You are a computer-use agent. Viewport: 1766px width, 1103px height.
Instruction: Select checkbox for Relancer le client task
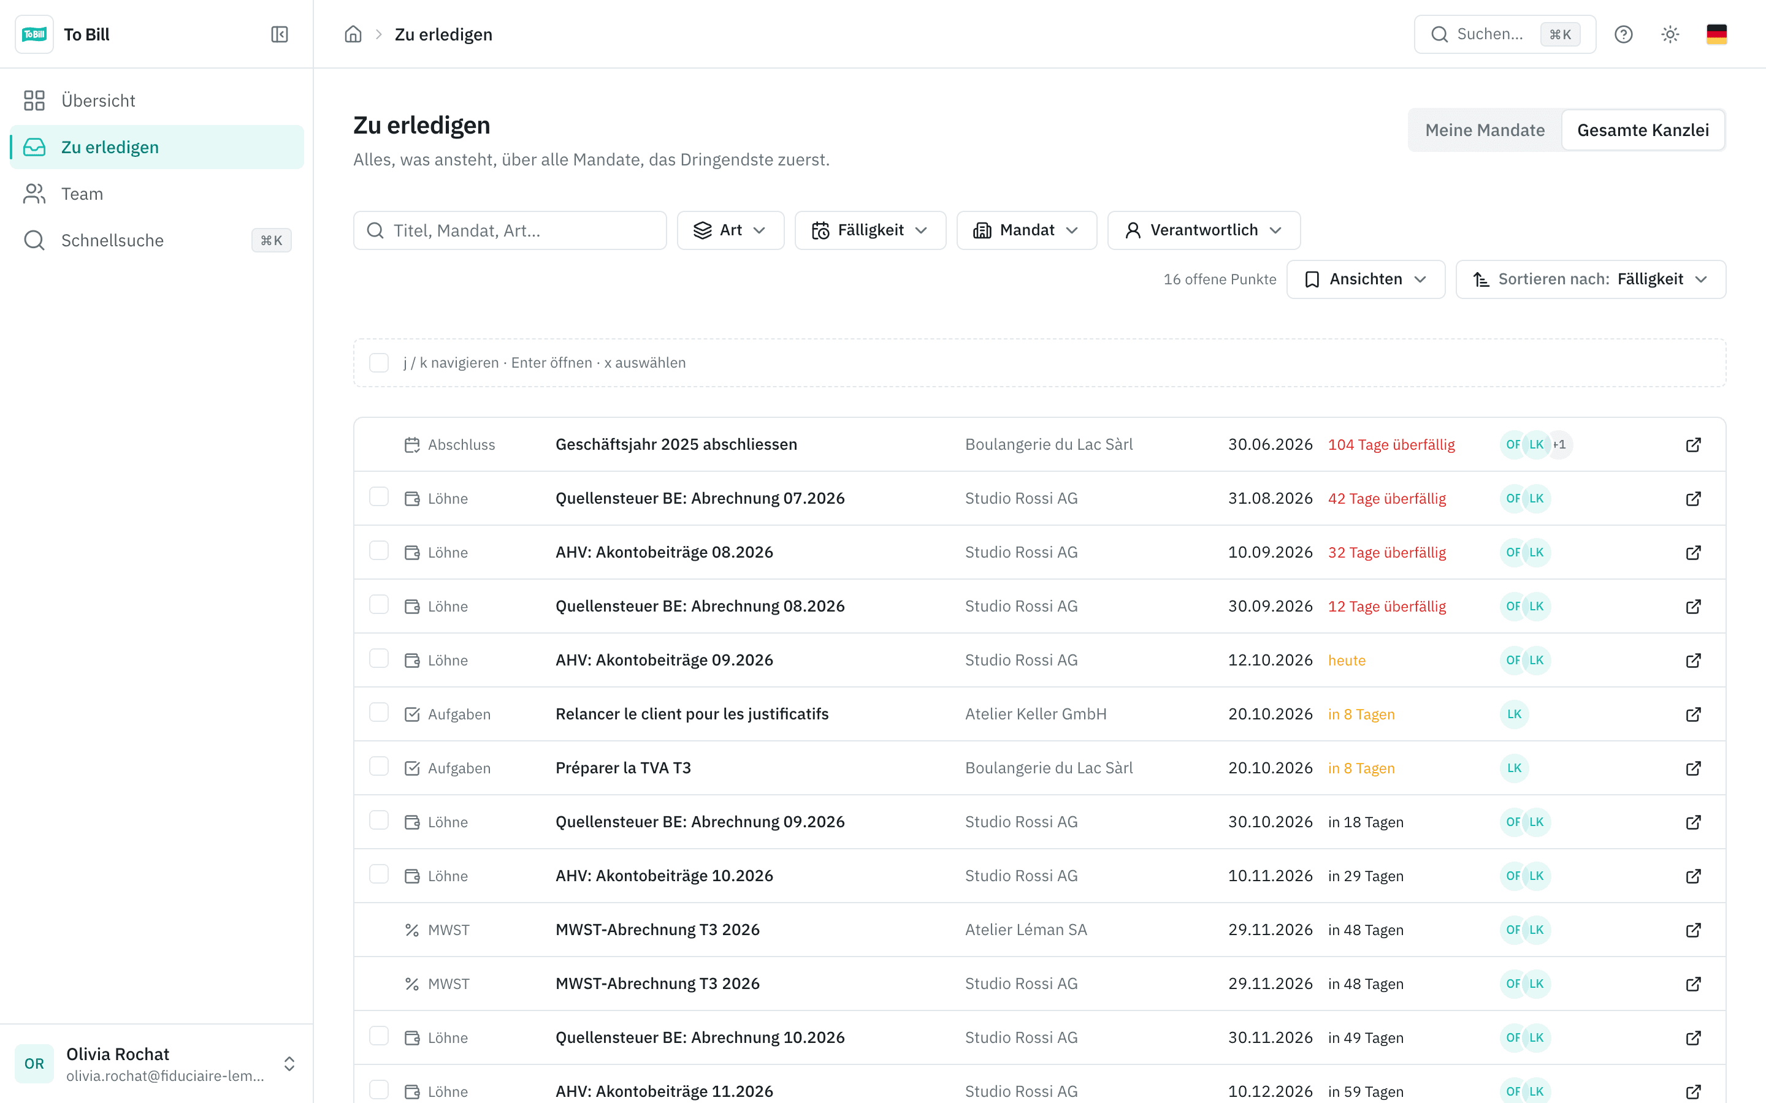coord(379,713)
